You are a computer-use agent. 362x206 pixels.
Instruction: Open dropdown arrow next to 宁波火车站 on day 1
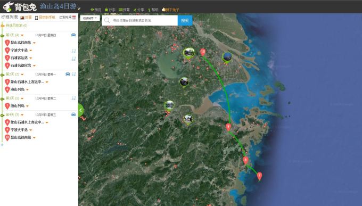point(31,51)
